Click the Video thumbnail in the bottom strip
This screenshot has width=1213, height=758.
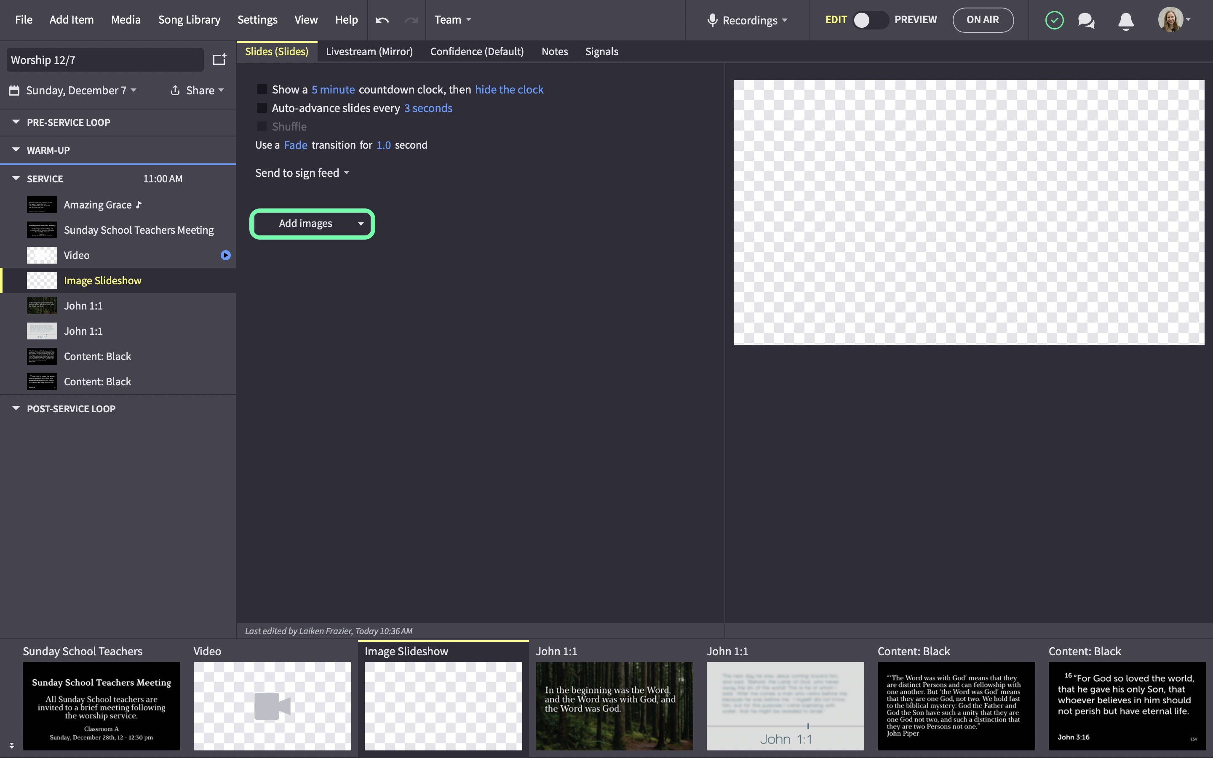pos(272,706)
